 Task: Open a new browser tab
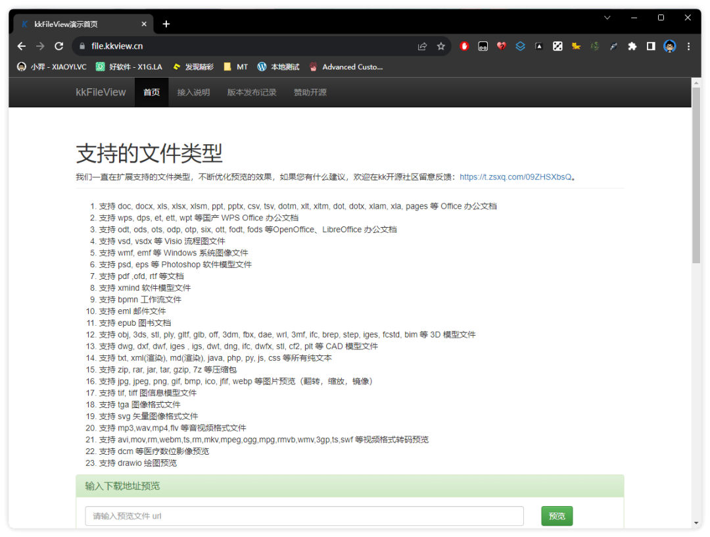pyautogui.click(x=166, y=24)
